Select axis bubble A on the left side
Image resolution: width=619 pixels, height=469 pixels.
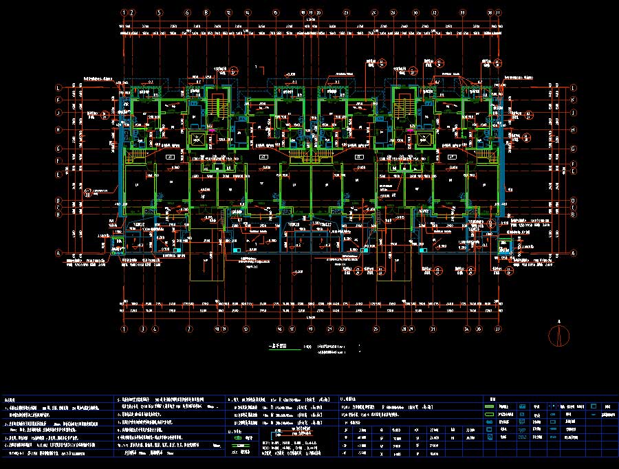click(59, 253)
